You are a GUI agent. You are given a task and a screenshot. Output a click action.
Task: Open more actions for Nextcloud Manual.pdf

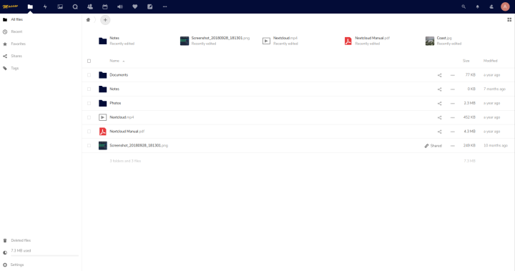coord(453,132)
